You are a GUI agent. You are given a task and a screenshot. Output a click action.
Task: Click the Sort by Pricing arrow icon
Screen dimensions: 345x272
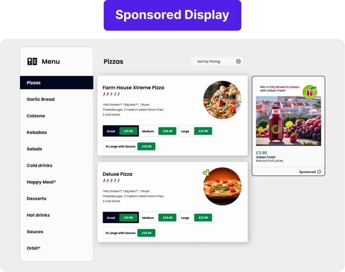[238, 61]
